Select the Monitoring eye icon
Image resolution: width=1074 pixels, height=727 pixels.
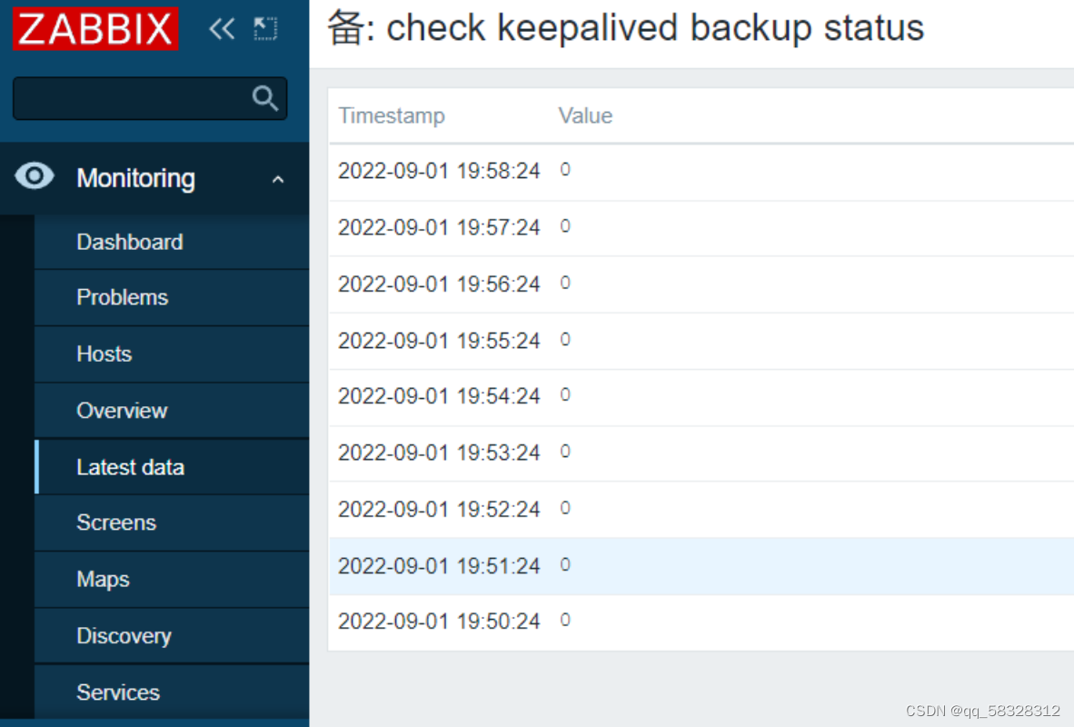tap(35, 178)
